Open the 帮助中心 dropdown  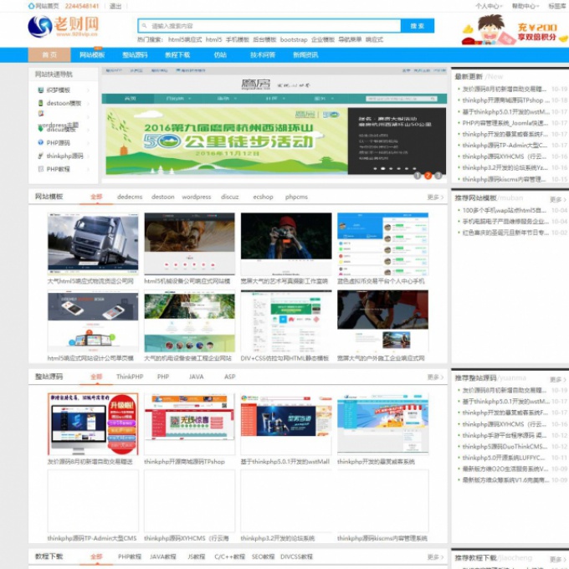click(x=525, y=6)
